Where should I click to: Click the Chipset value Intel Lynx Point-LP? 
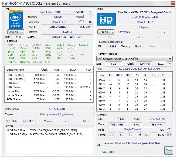pyautogui.click(x=57, y=114)
